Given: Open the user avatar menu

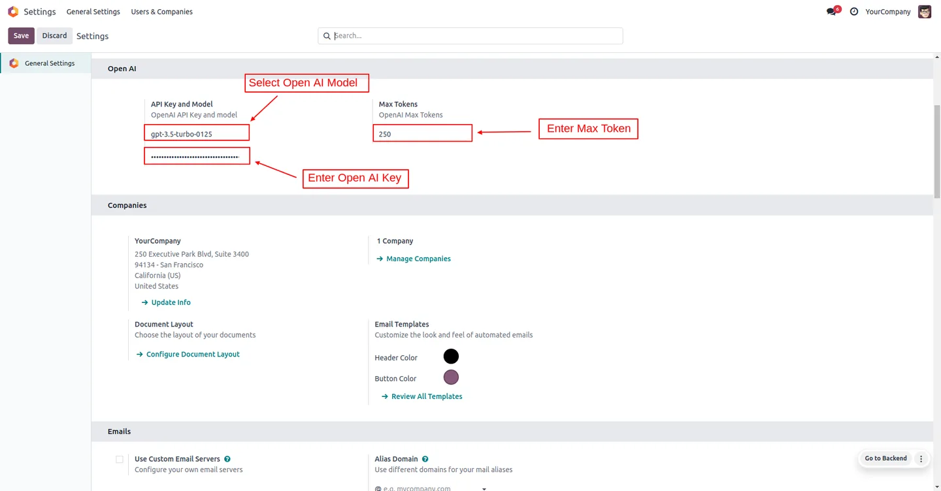Looking at the screenshot, I should point(924,12).
